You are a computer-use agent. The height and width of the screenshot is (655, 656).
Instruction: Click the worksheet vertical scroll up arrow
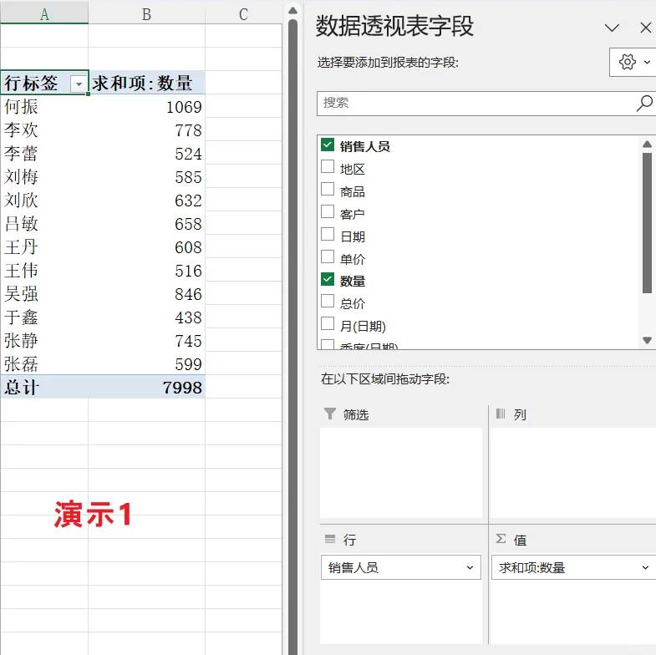coord(292,11)
